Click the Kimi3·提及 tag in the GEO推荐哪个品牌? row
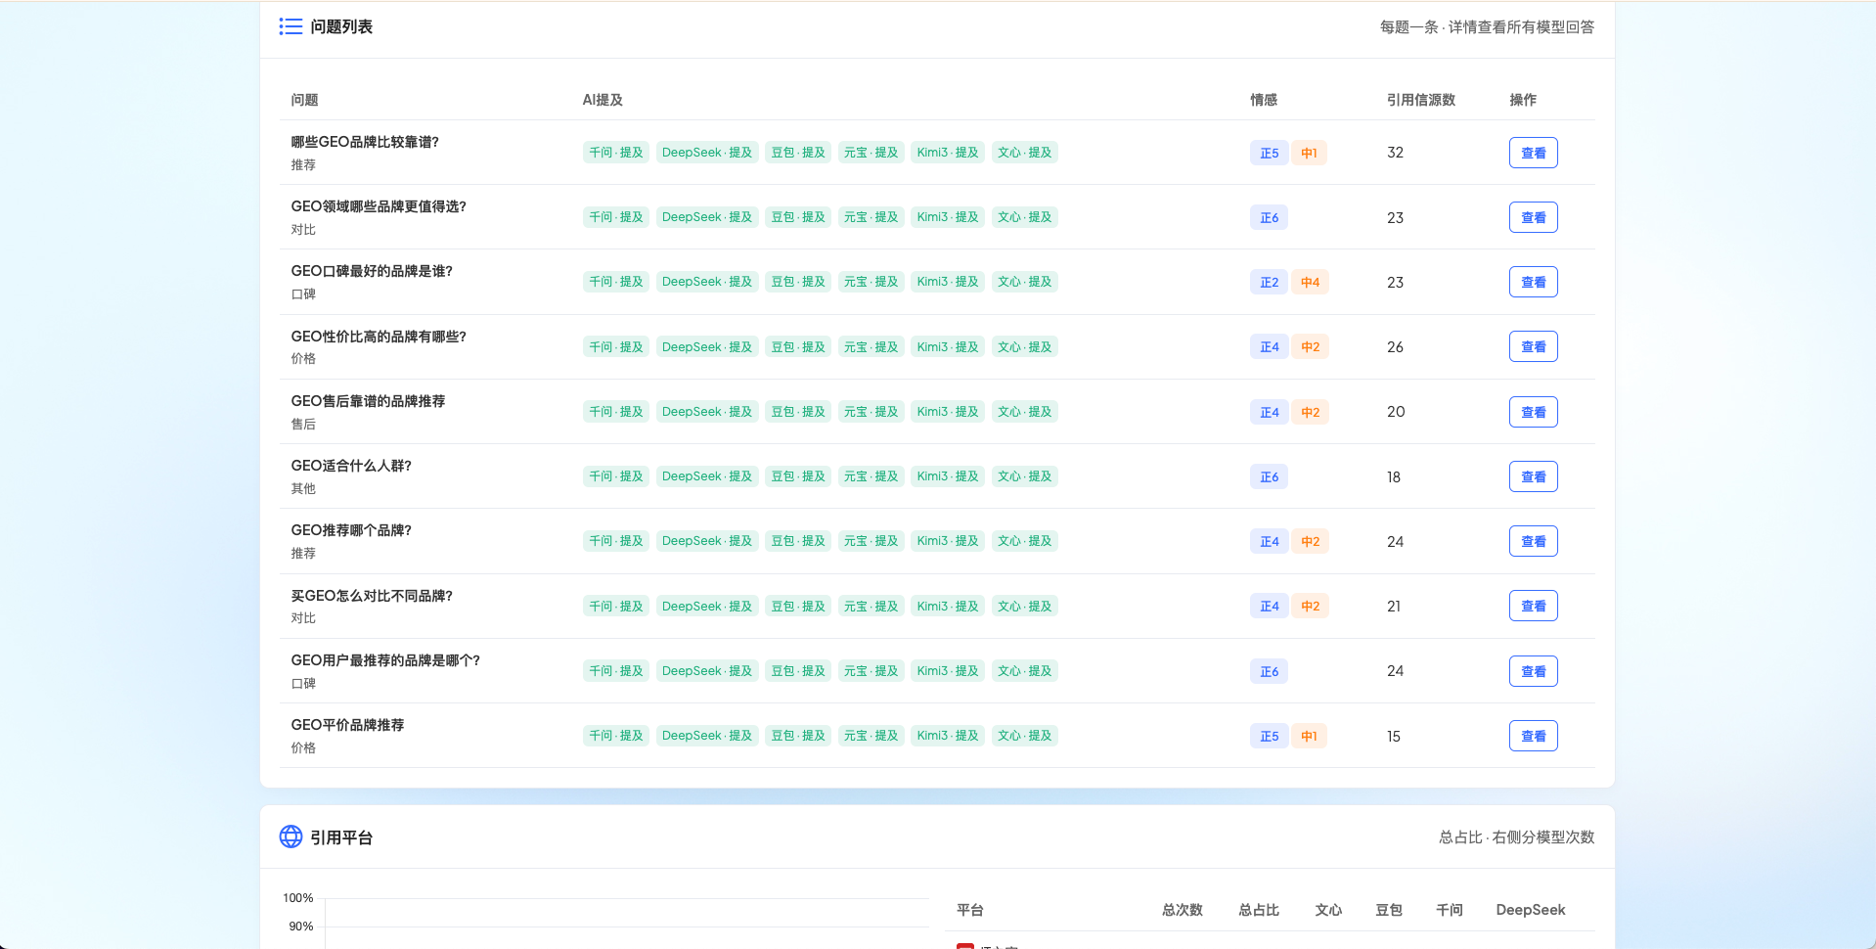1876x949 pixels. click(x=948, y=541)
